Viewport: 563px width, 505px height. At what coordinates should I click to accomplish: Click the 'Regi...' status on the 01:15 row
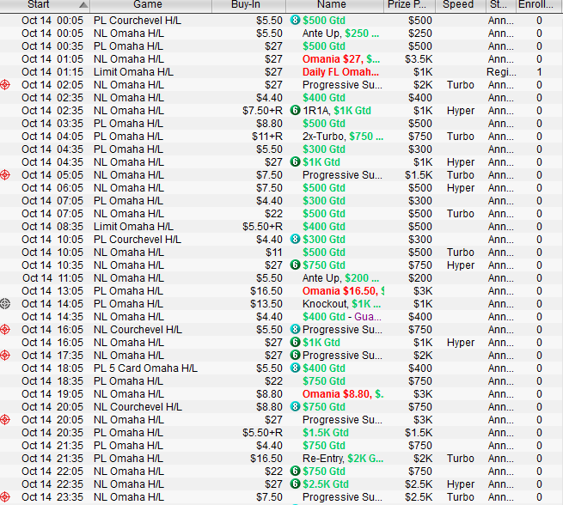[501, 72]
